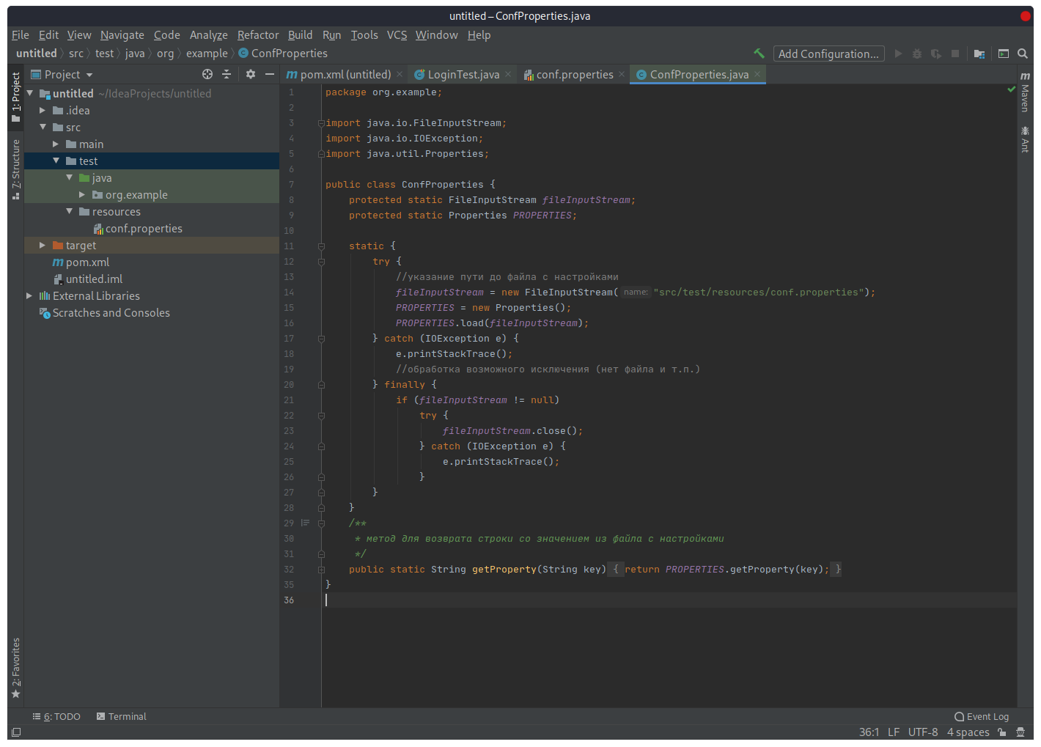Select conf.properties in the project tree
Viewport: 1041px width, 747px height.
pos(143,229)
